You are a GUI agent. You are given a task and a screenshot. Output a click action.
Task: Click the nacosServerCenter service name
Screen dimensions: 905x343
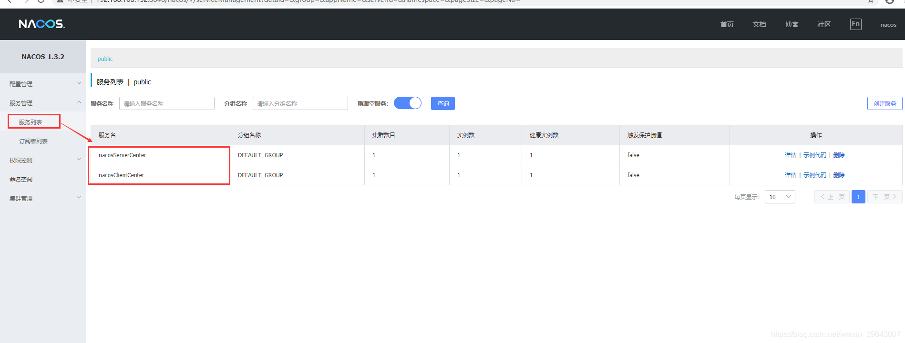pos(122,155)
